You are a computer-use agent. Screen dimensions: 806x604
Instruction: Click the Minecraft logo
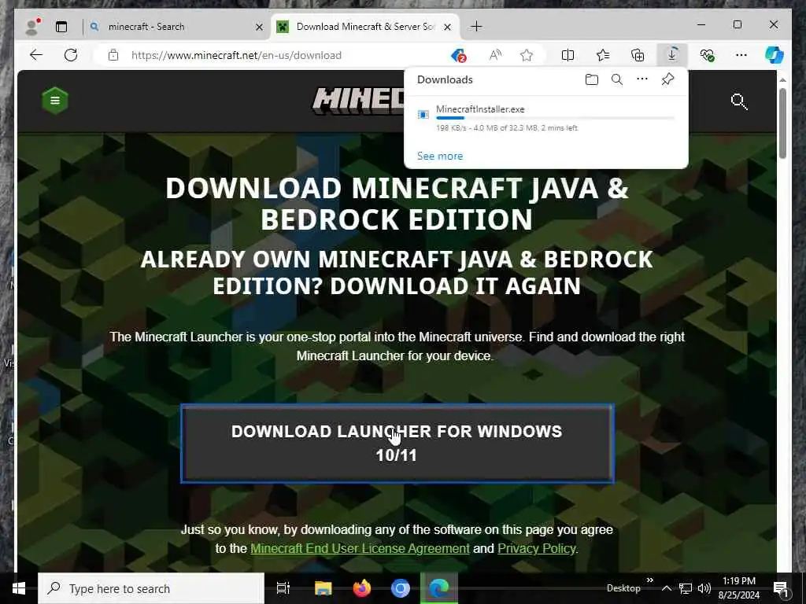tap(358, 100)
